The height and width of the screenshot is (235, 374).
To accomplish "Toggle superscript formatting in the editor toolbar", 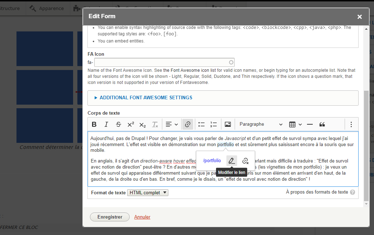I will (131, 124).
